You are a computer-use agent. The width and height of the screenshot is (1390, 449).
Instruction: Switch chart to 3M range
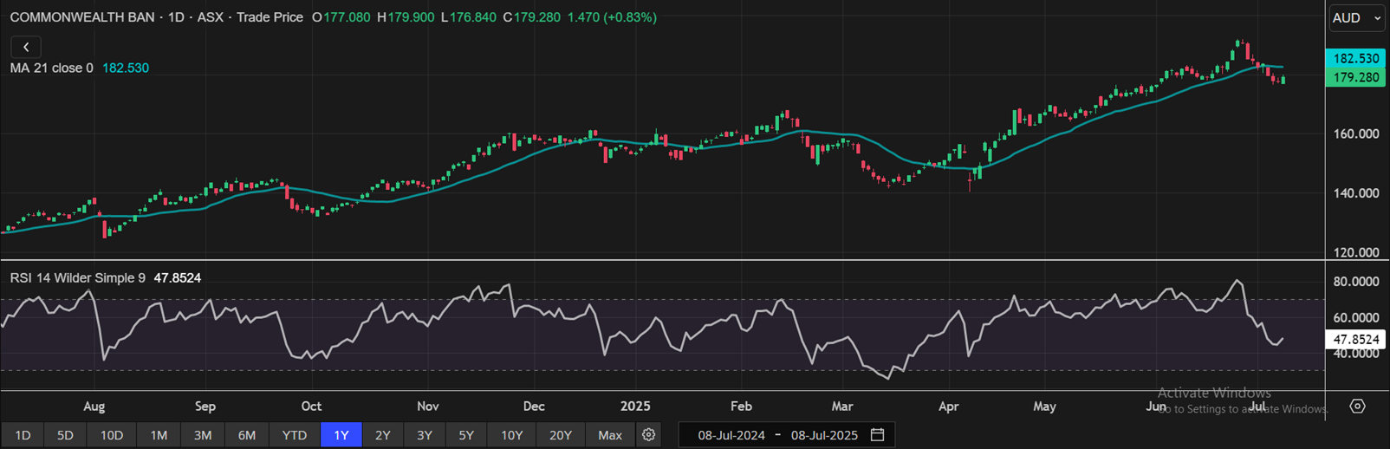point(202,435)
